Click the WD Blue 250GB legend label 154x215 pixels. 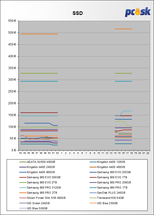pyautogui.click(x=107, y=203)
